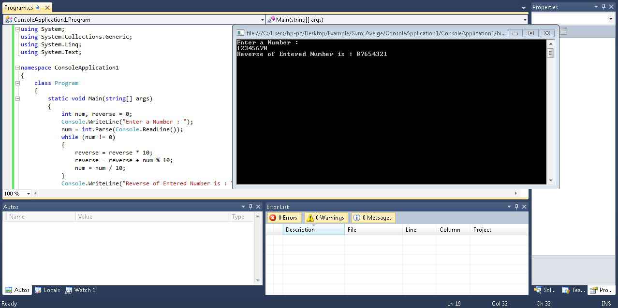Toggle the 0 Warnings filter
The height and width of the screenshot is (308, 618).
click(326, 218)
